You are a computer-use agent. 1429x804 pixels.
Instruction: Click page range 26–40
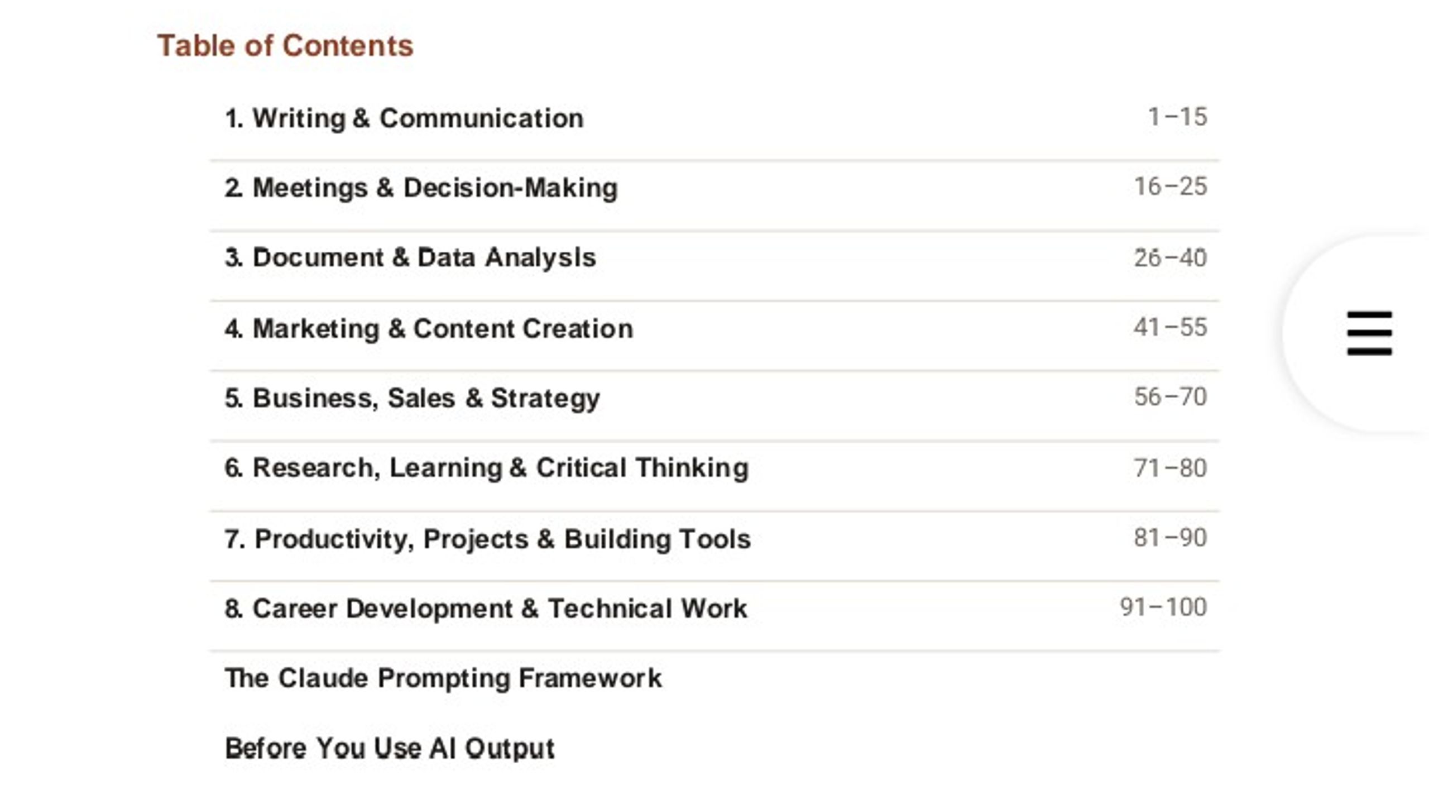click(1171, 258)
